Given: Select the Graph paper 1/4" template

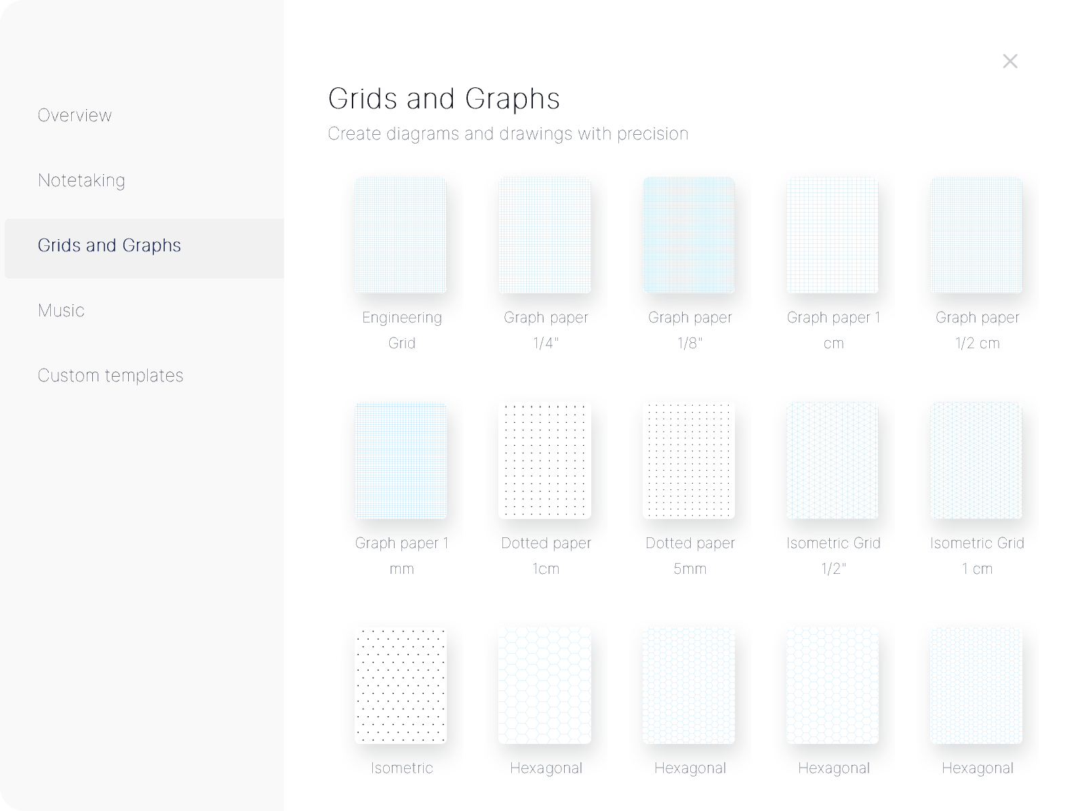Looking at the screenshot, I should click(x=545, y=235).
